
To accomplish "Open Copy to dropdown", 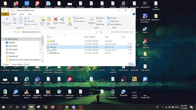I will click(48, 24).
